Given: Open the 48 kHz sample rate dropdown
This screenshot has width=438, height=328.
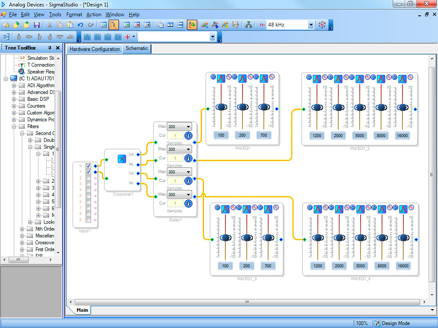Looking at the screenshot, I should 311,25.
